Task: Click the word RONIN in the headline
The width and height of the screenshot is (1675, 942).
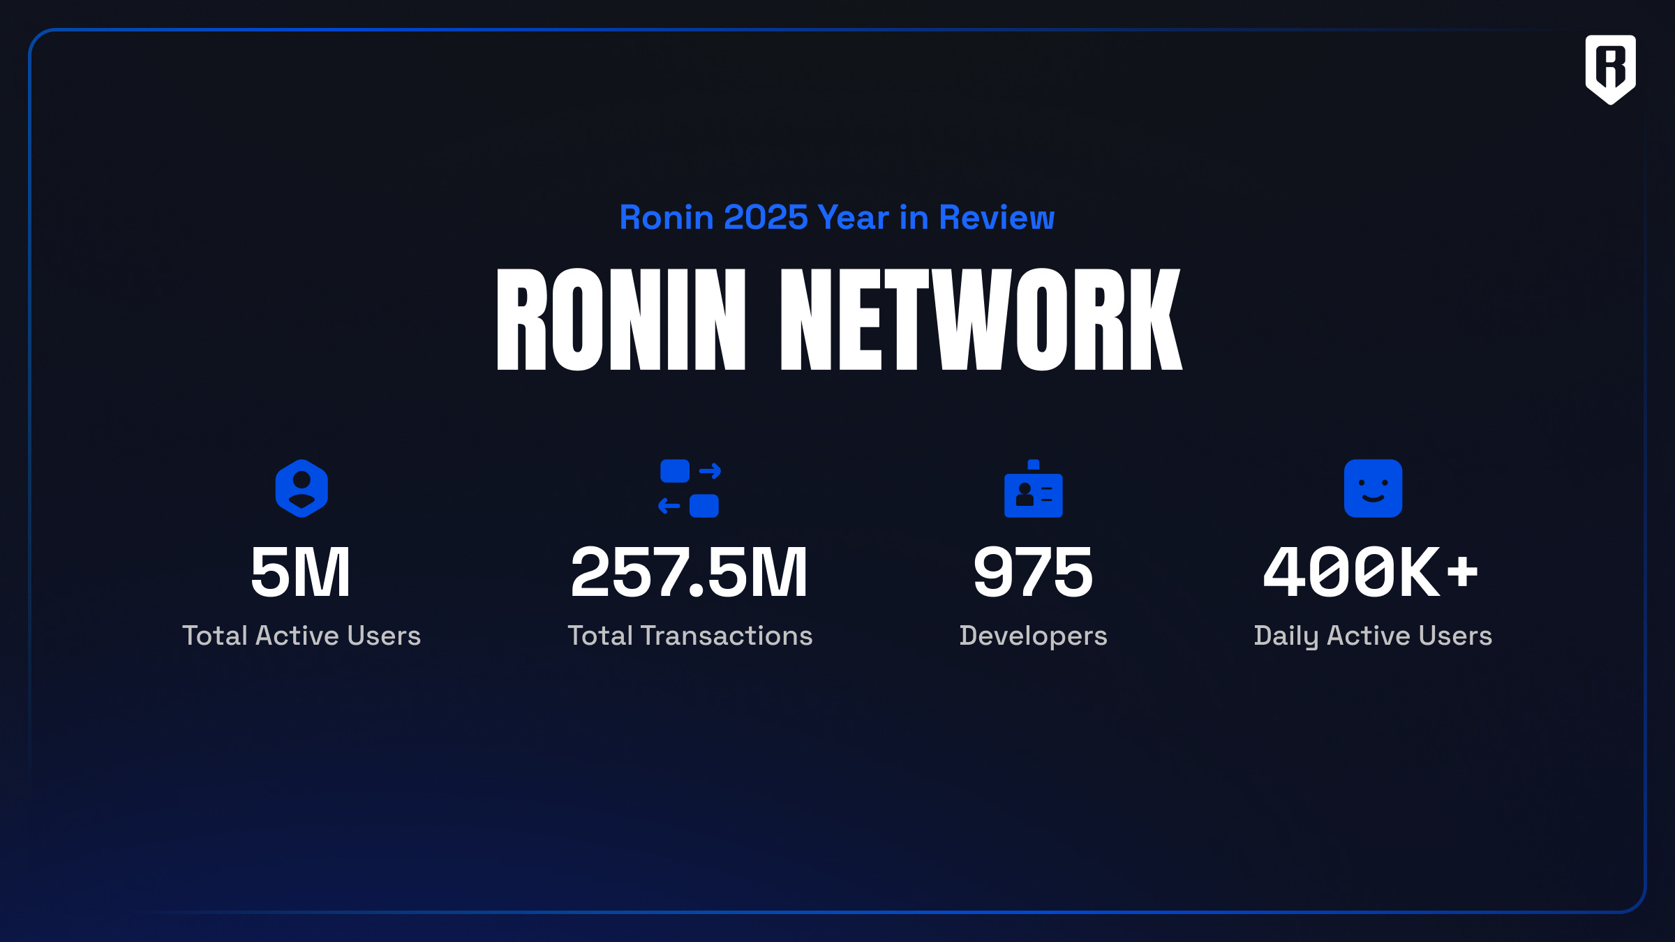Action: (621, 320)
